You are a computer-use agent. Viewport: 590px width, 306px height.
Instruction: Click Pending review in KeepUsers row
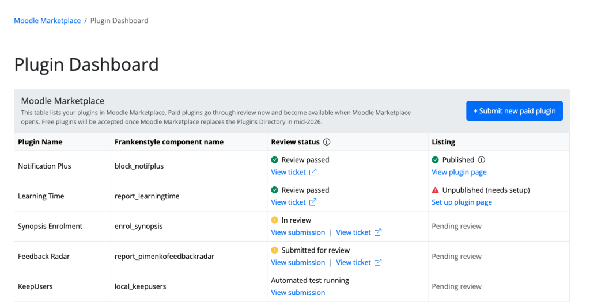(x=456, y=286)
